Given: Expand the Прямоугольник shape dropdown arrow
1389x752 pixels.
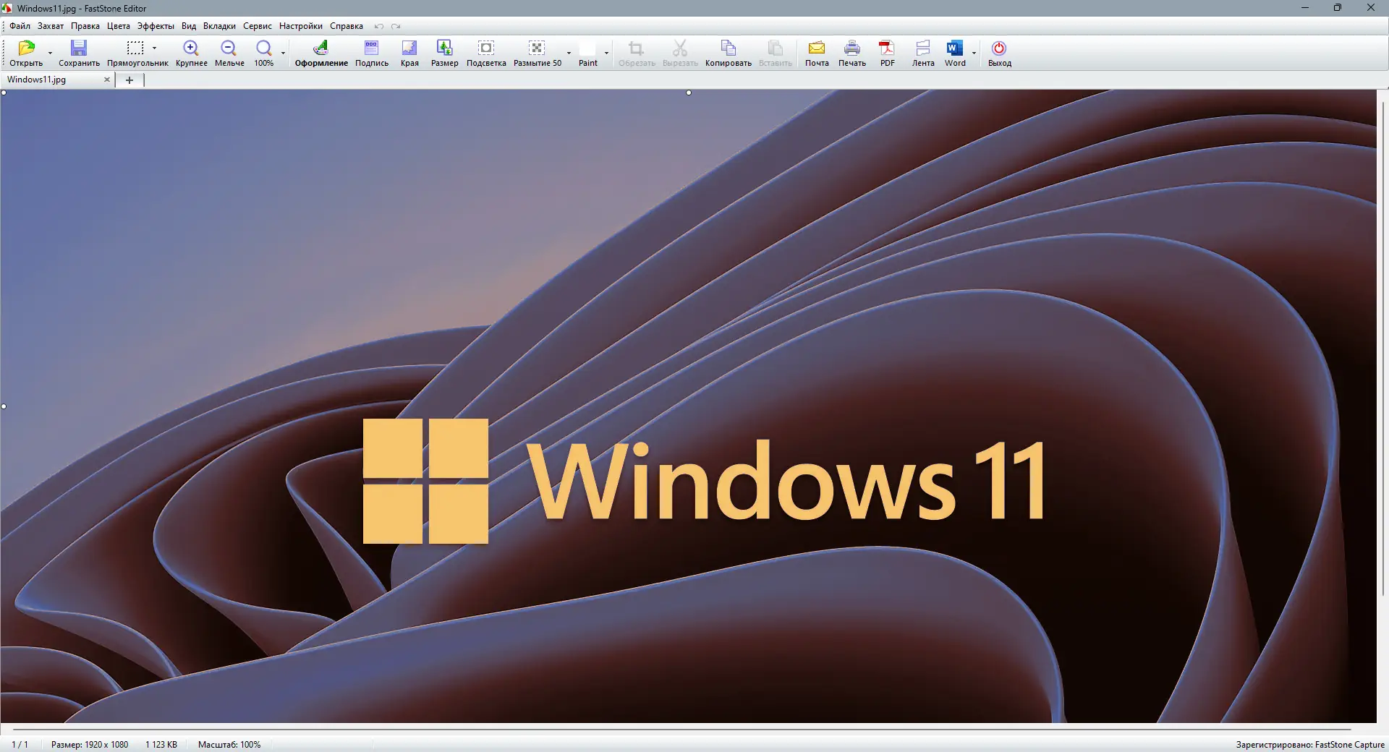Looking at the screenshot, I should (154, 48).
